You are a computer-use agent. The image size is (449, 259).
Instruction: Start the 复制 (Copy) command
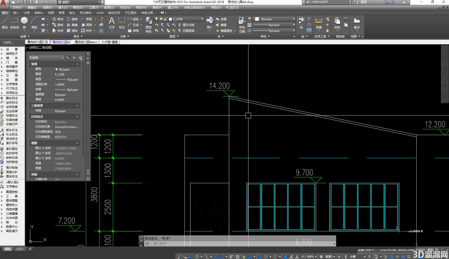[x=58, y=25]
